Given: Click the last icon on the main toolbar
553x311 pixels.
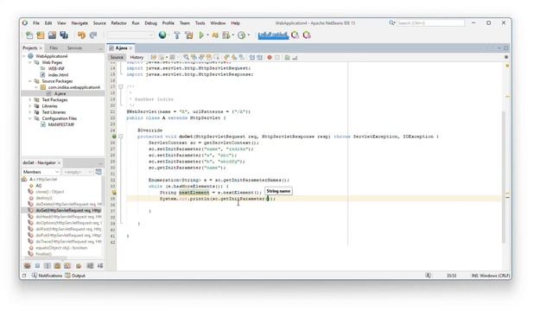Looking at the screenshot, I should coord(307,35).
